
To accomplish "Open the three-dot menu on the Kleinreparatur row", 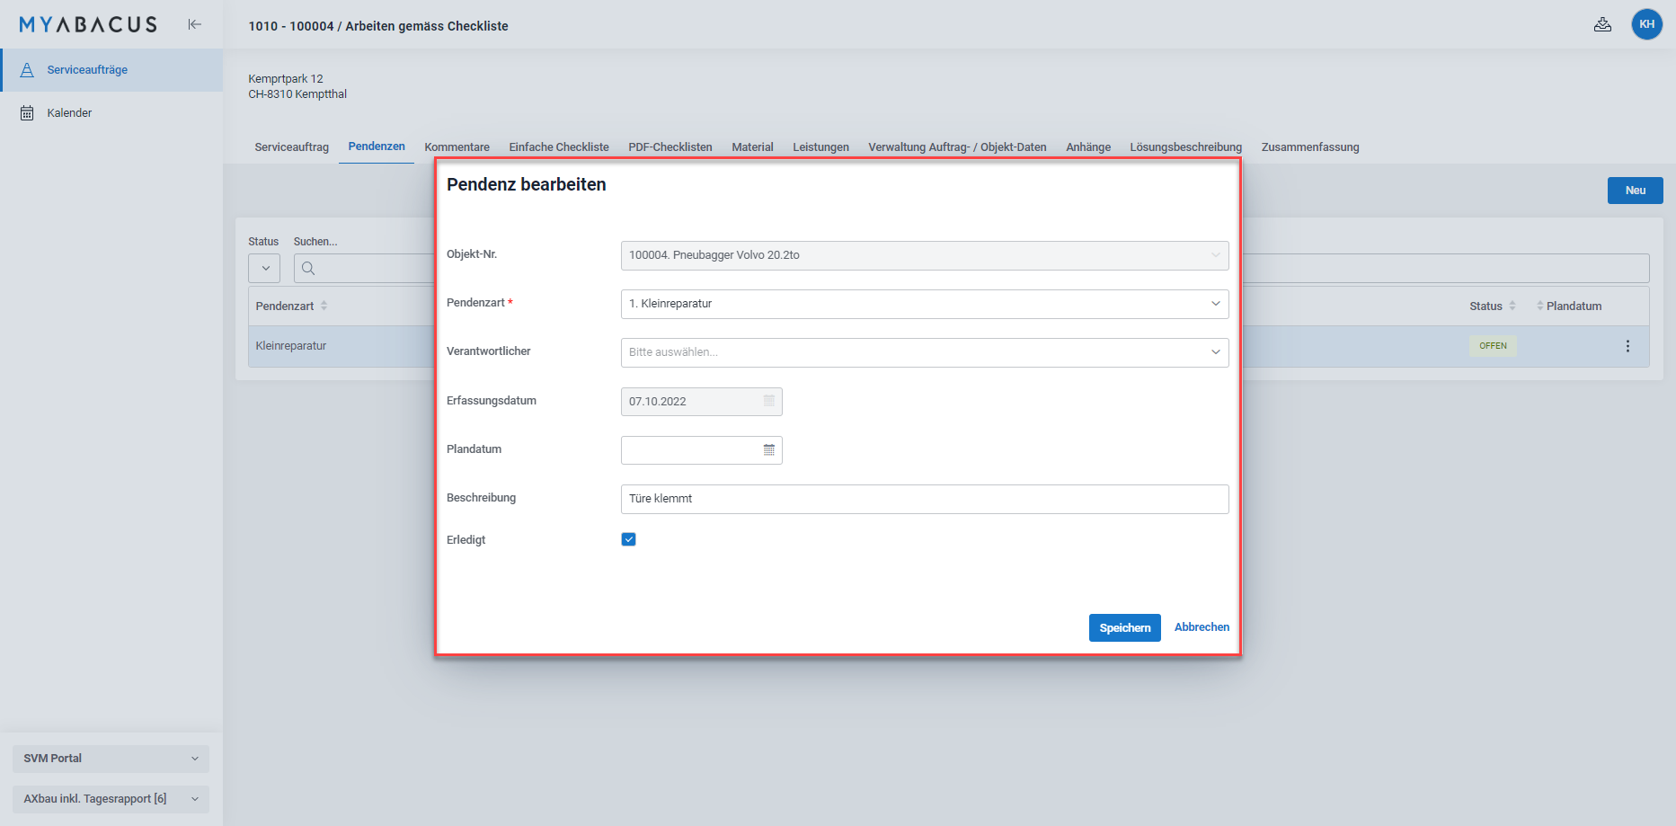I will [x=1627, y=345].
